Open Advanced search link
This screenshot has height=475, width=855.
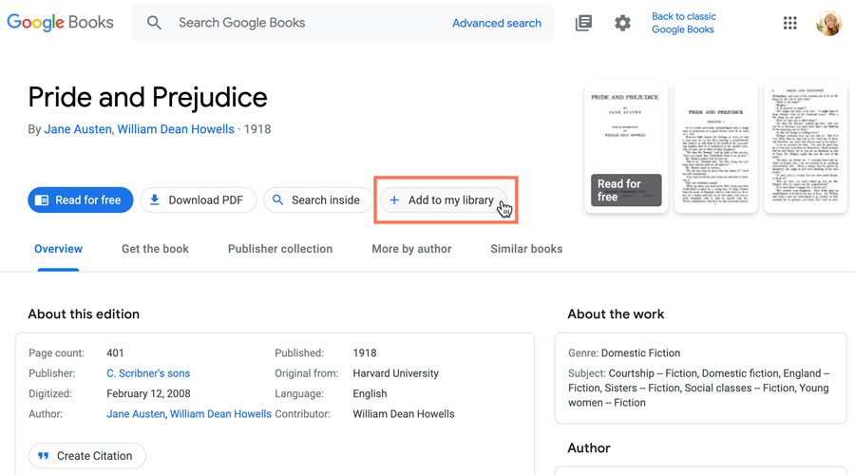pos(497,23)
